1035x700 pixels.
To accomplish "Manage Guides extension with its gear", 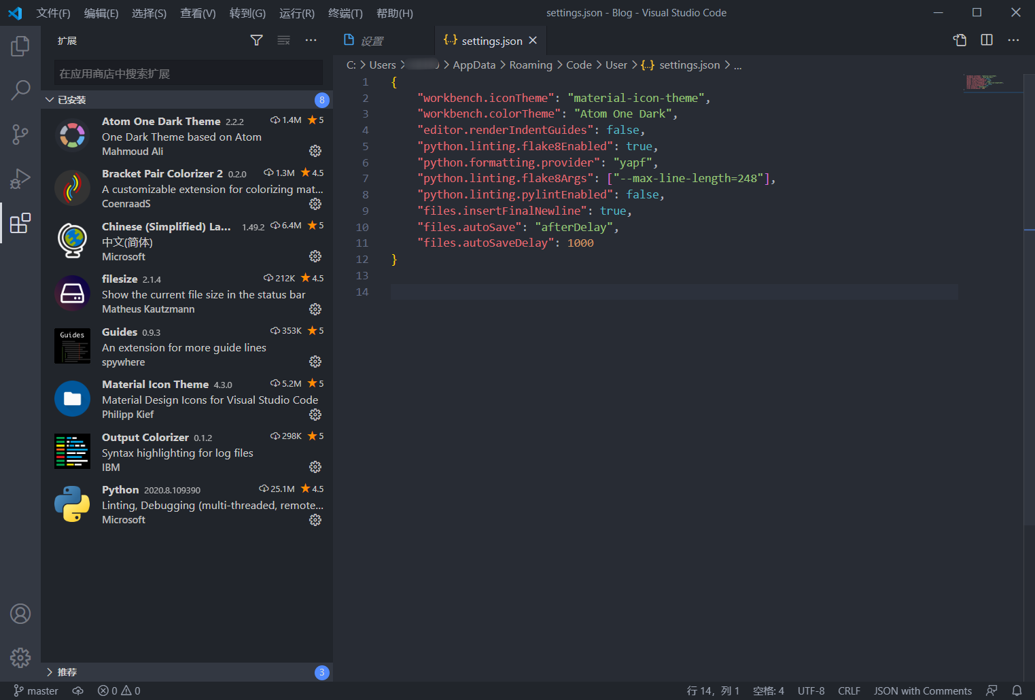I will tap(315, 362).
